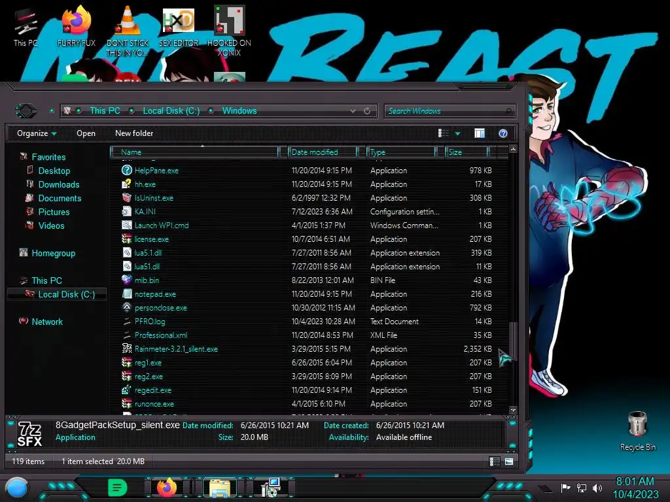Select the PFRO.log file name
670x502 pixels.
click(x=150, y=322)
